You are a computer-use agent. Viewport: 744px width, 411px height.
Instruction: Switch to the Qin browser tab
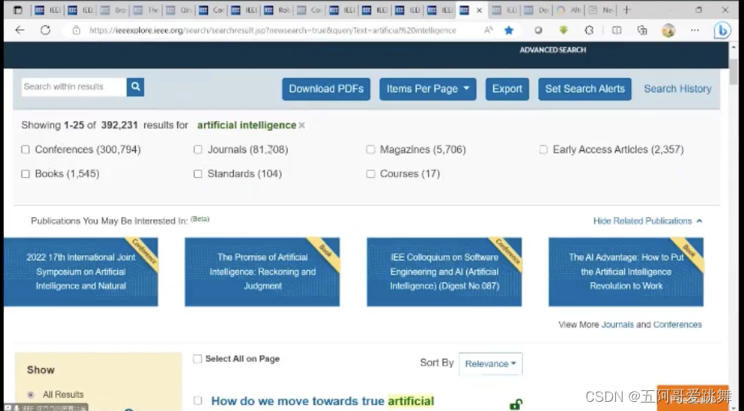coord(177,10)
